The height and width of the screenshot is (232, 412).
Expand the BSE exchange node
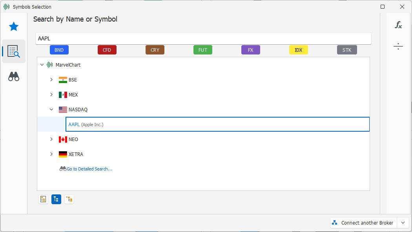51,80
